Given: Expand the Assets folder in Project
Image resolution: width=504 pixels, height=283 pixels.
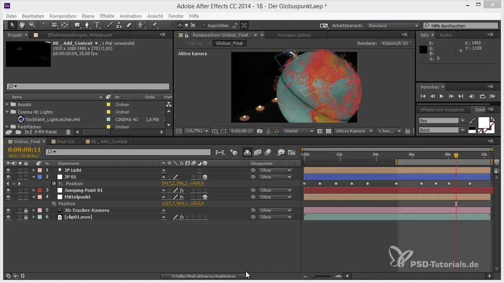Looking at the screenshot, I should coord(7,105).
